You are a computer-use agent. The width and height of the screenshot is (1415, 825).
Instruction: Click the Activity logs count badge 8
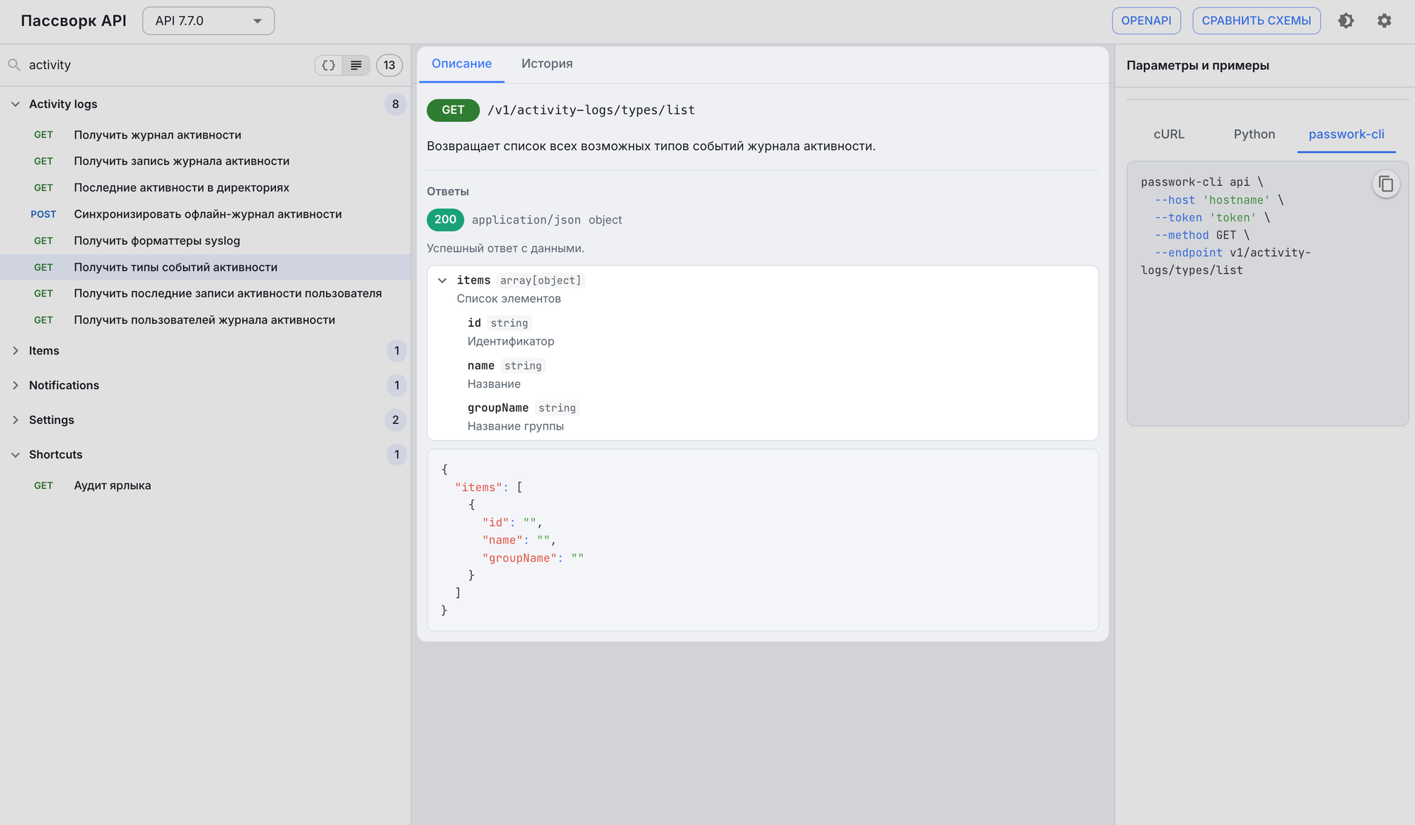coord(395,104)
